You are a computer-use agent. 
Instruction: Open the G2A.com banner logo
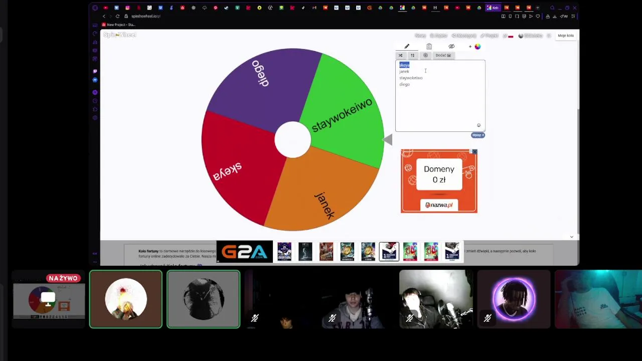pyautogui.click(x=245, y=252)
